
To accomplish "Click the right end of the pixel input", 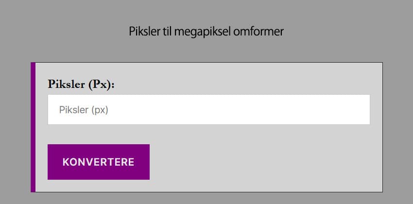I will (360, 110).
